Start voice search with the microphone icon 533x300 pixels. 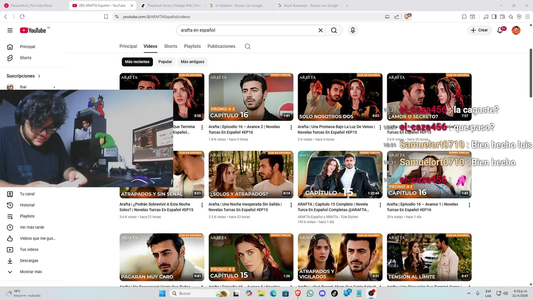click(x=353, y=30)
